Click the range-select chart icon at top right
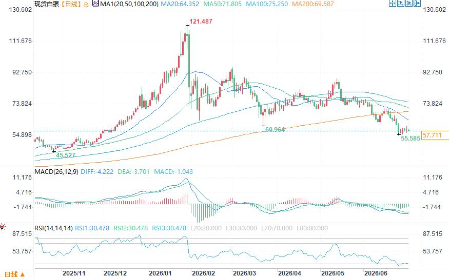The height and width of the screenshot is (277, 449). coord(401,3)
